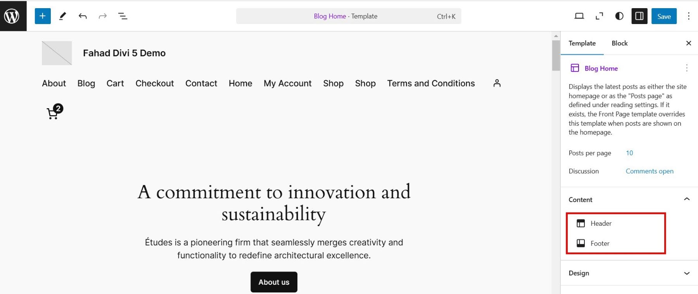The width and height of the screenshot is (698, 294).
Task: Expand the Design section
Action: (686, 273)
